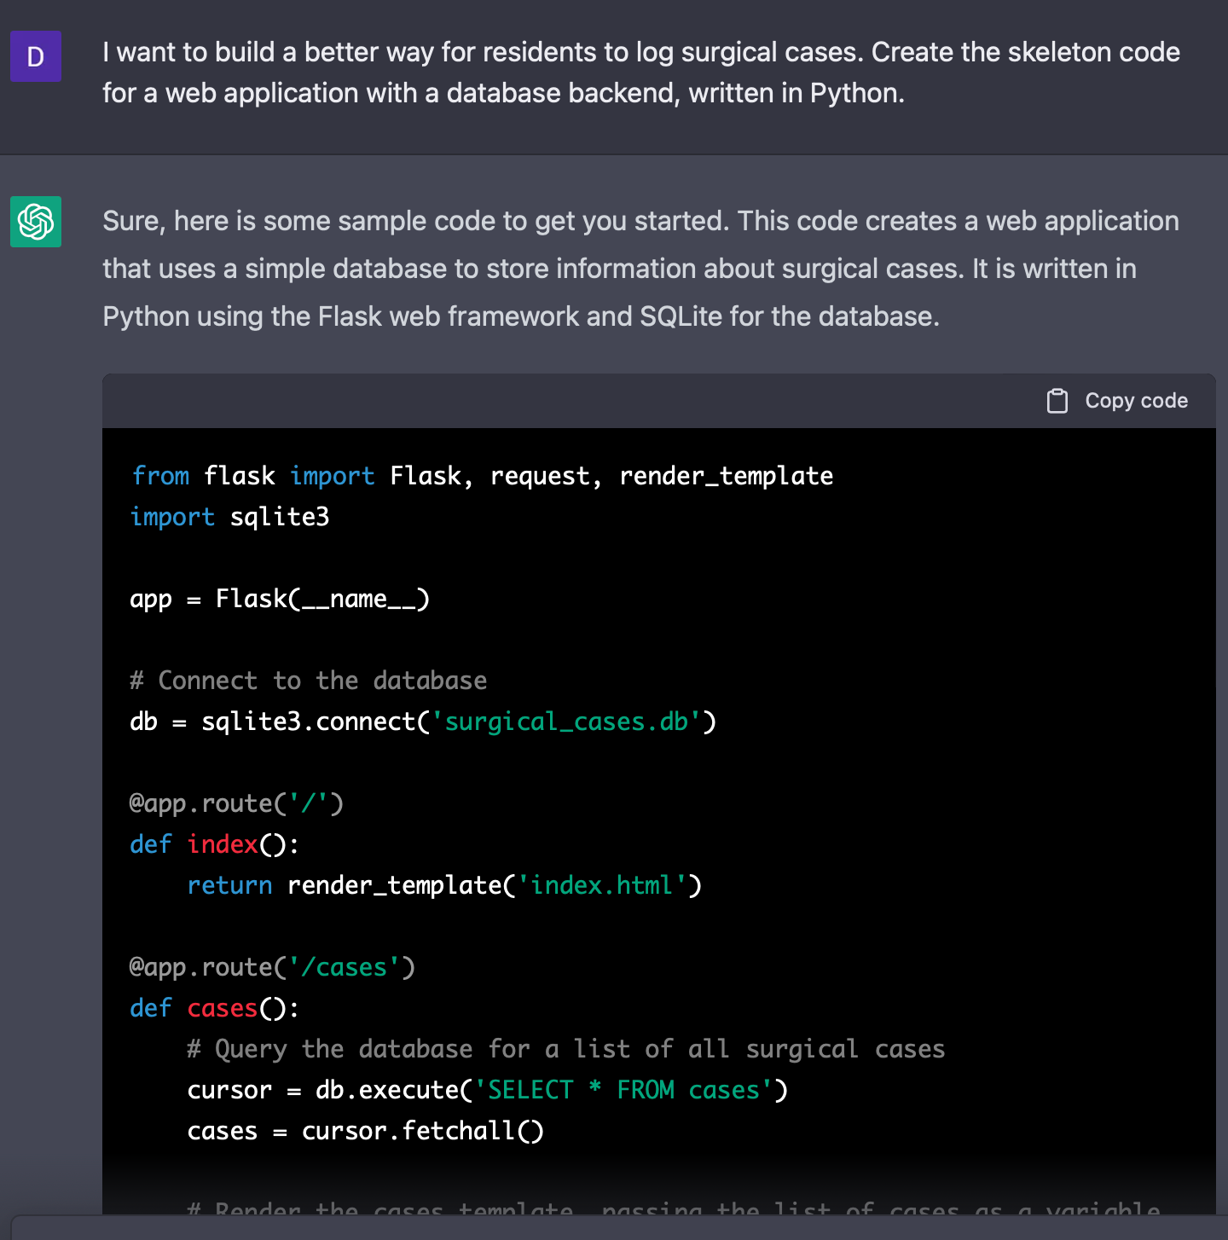Click the decorator "@app.route('/cases')"

click(273, 967)
